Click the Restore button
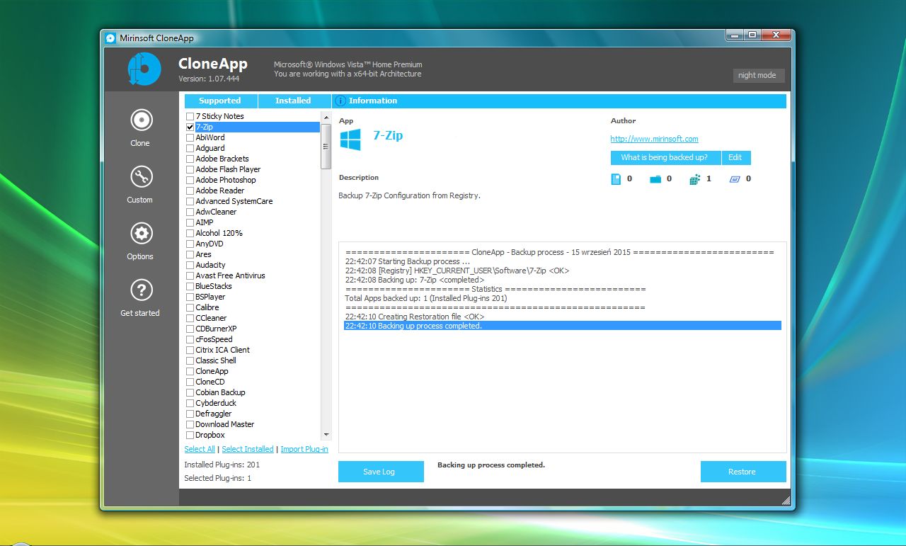Image resolution: width=906 pixels, height=546 pixels. tap(743, 472)
